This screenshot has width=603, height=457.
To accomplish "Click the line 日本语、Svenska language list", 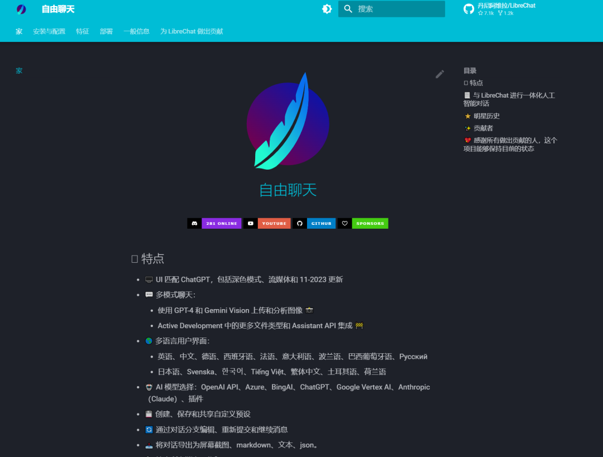I will (x=272, y=372).
